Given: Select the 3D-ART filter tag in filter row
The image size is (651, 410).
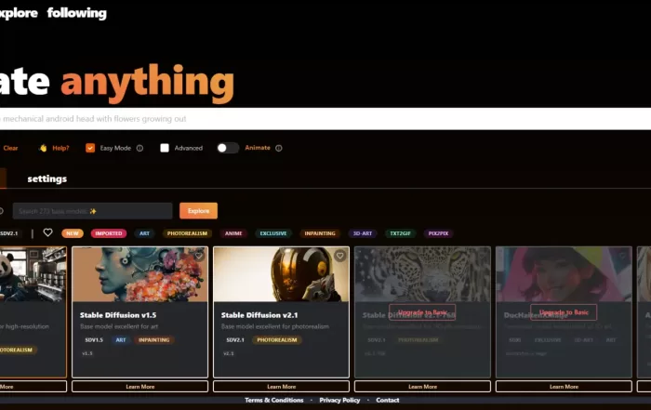Looking at the screenshot, I should [x=363, y=233].
